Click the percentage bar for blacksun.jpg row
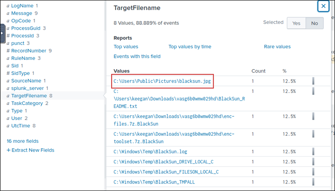 313,81
